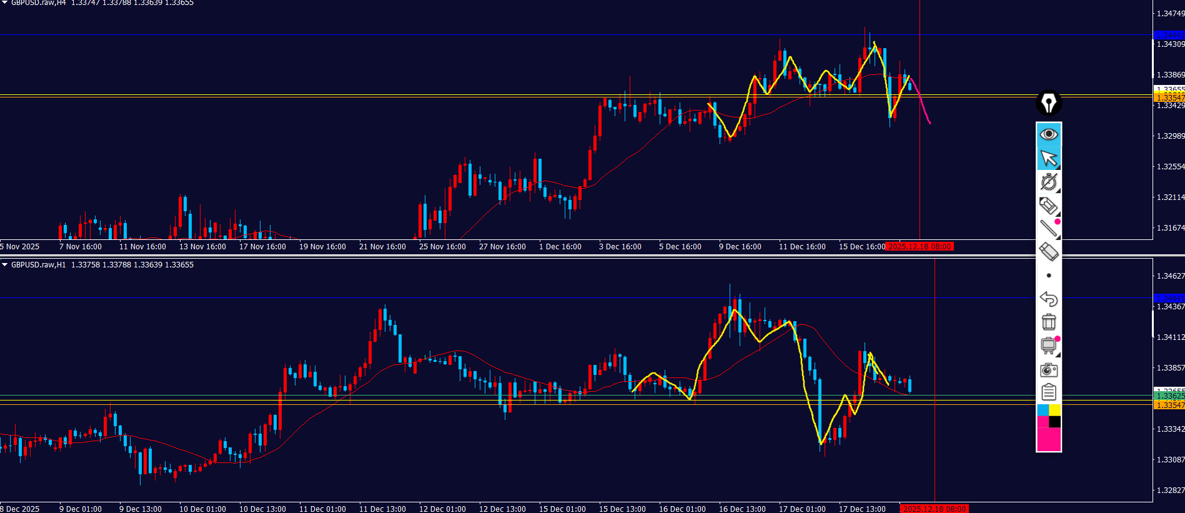The width and height of the screenshot is (1185, 513).
Task: Take a screenshot with the camera icon
Action: pos(1049,370)
